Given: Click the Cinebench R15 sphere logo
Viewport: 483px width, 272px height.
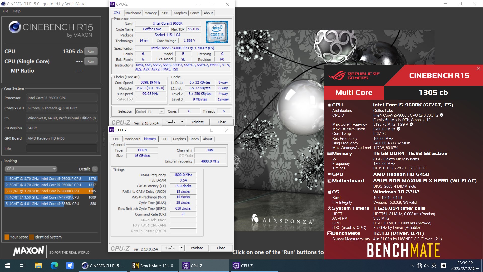Looking at the screenshot, I should 15,27.
